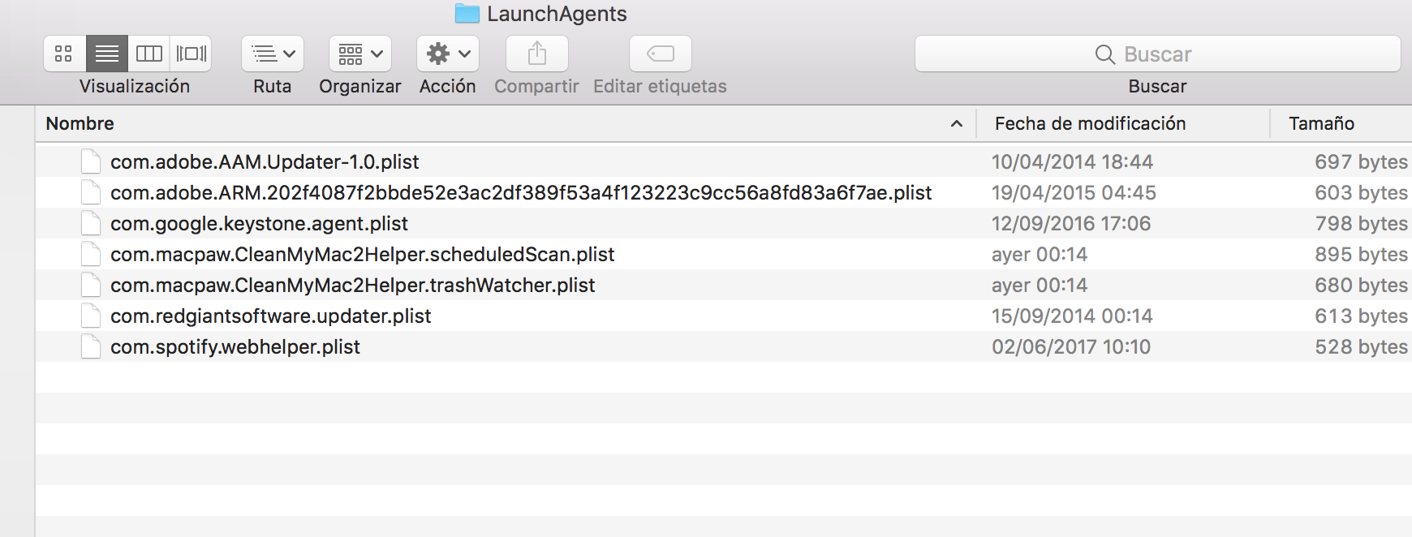Click the 680 bytes size value
Screen dimensions: 1412x537
click(1361, 285)
